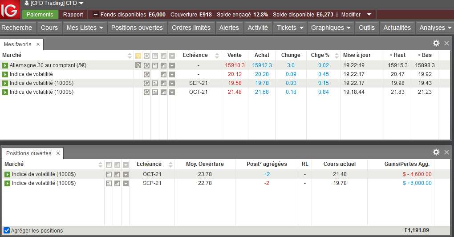Open settings gear of Positions ouvertes panel

click(436, 152)
